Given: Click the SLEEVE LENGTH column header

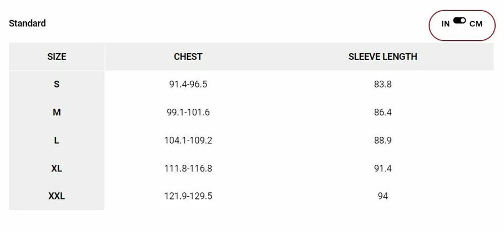Looking at the screenshot, I should tap(382, 57).
